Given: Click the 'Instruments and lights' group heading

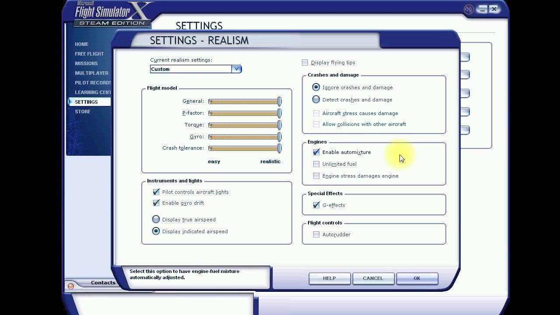Looking at the screenshot, I should 175,181.
